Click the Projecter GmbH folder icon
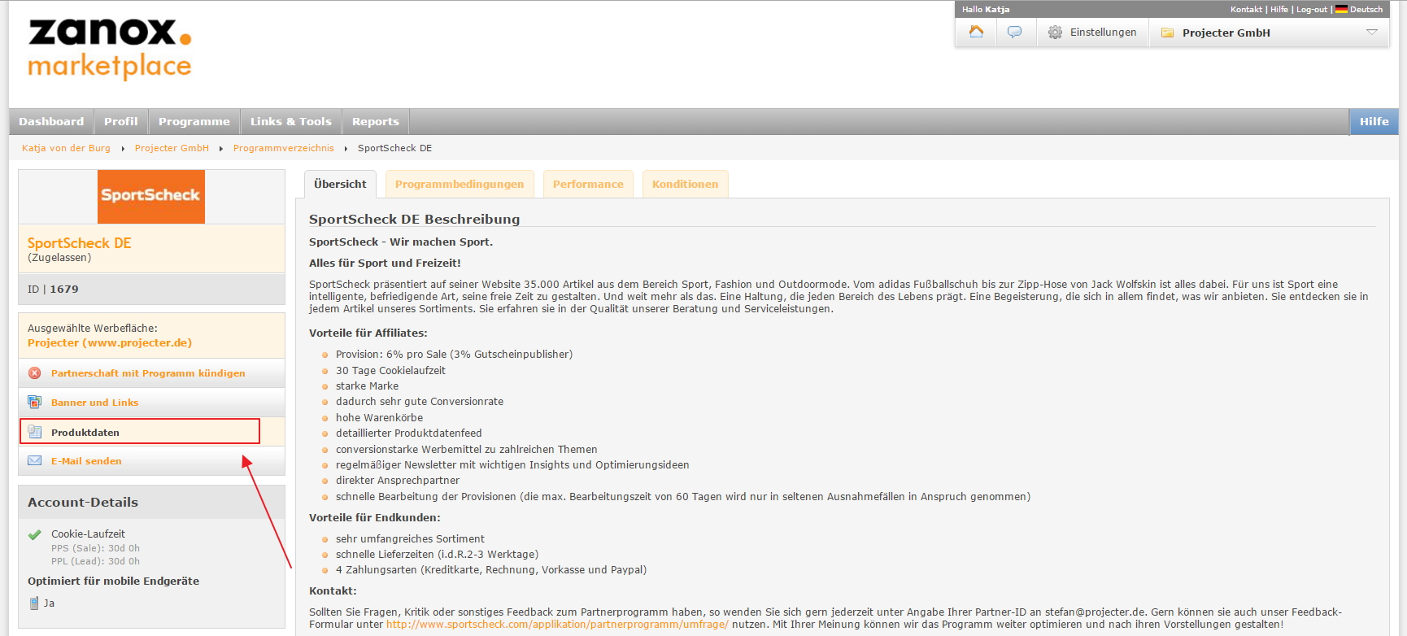The image size is (1407, 636). tap(1167, 33)
